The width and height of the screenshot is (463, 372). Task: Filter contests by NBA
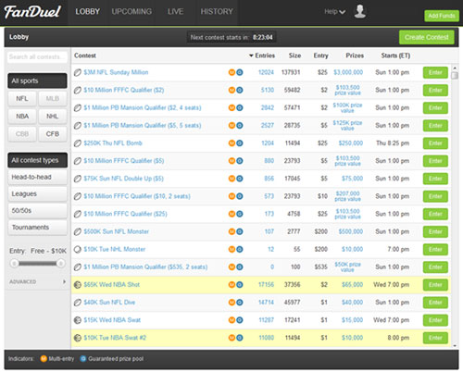(22, 117)
